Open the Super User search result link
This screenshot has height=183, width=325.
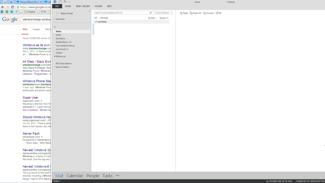click(30, 98)
